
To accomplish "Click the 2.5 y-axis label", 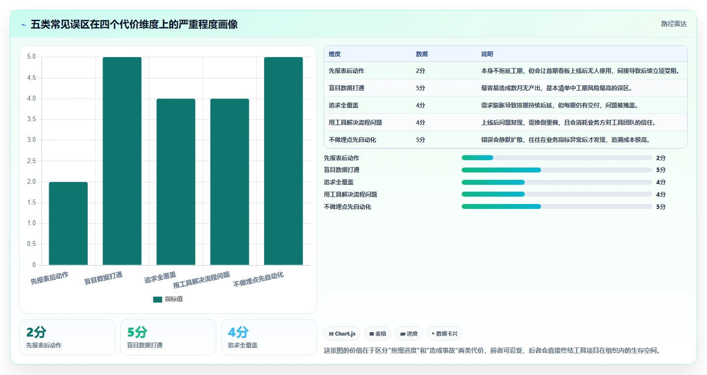I will click(32, 161).
